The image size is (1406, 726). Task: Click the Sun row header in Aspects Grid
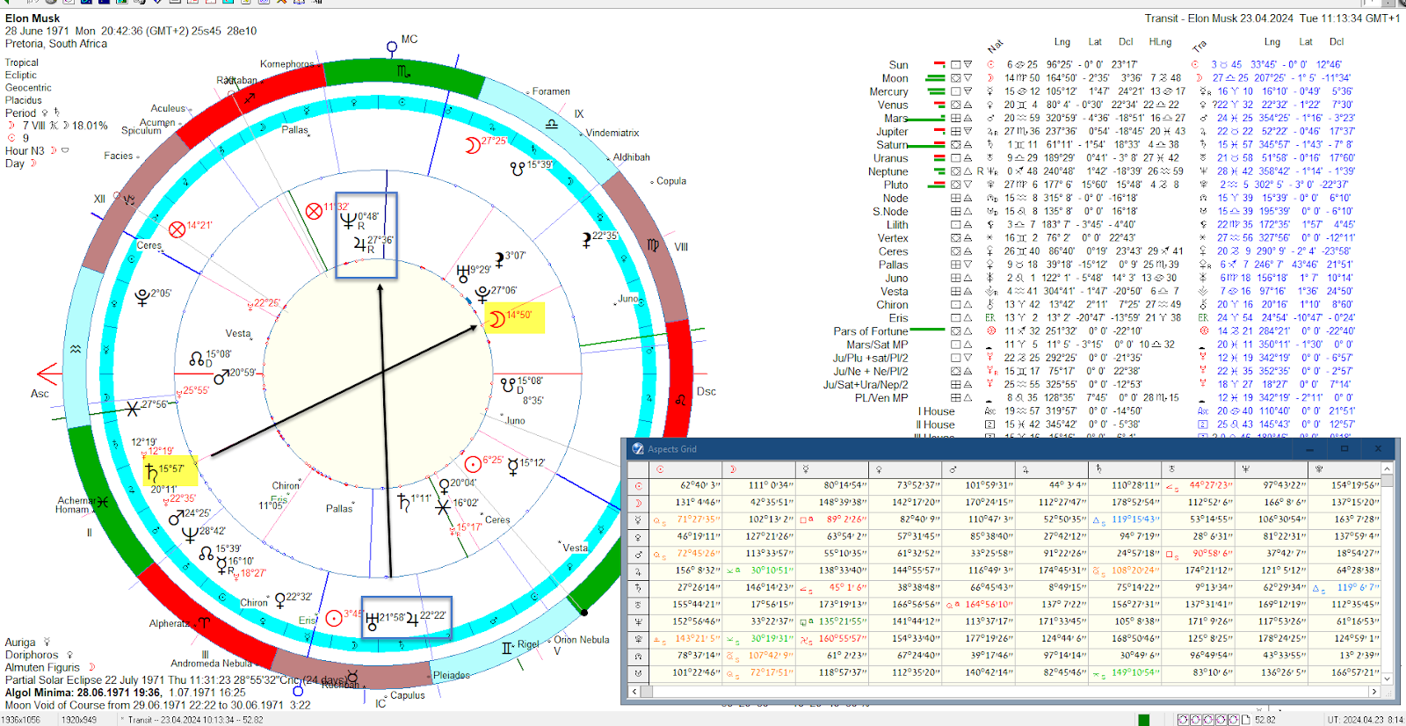click(638, 486)
